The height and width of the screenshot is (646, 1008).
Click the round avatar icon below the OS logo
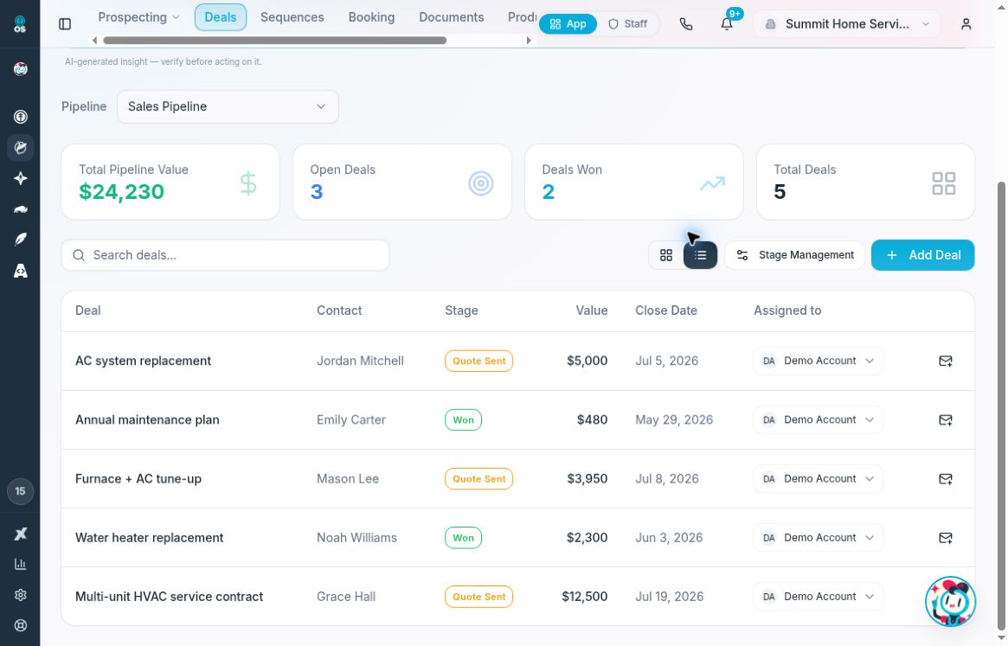click(x=21, y=69)
